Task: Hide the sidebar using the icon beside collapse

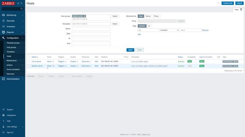Action: [x=22, y=3]
